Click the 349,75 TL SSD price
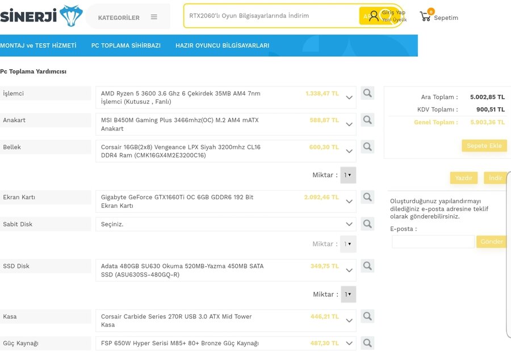Image resolution: width=511 pixels, height=352 pixels. point(325,266)
